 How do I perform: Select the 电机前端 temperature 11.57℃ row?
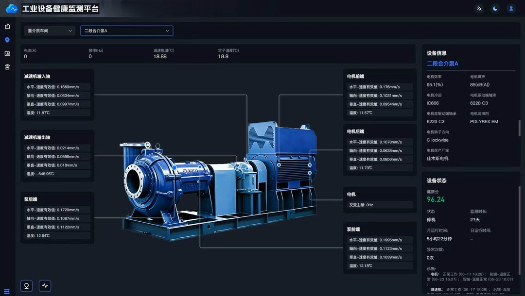tap(379, 113)
